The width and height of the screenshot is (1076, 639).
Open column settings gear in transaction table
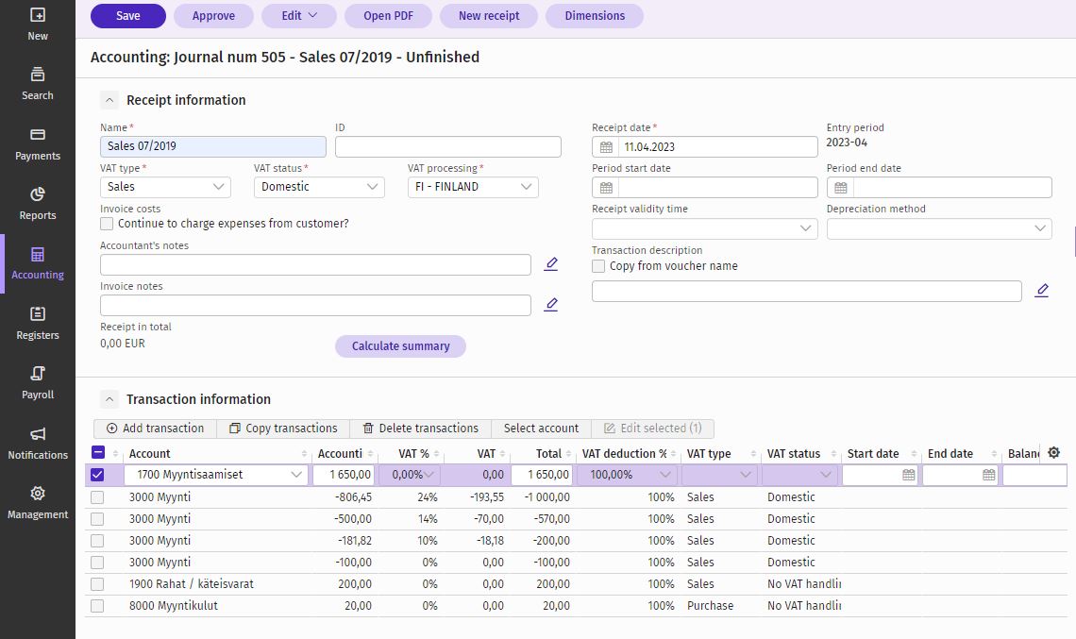(x=1053, y=452)
